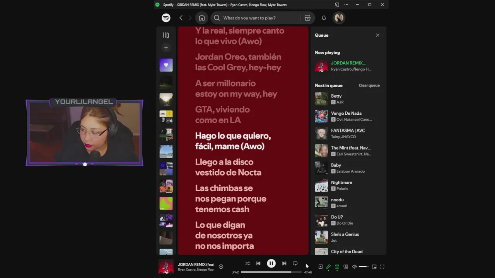495x278 pixels.
Task: Jump to lyric 'Hago lo que quiero'
Action: (233, 141)
